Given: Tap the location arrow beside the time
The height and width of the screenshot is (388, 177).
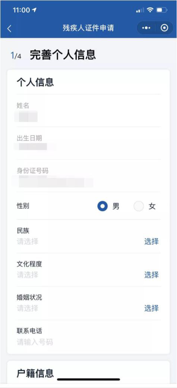Looking at the screenshot, I should (x=34, y=10).
